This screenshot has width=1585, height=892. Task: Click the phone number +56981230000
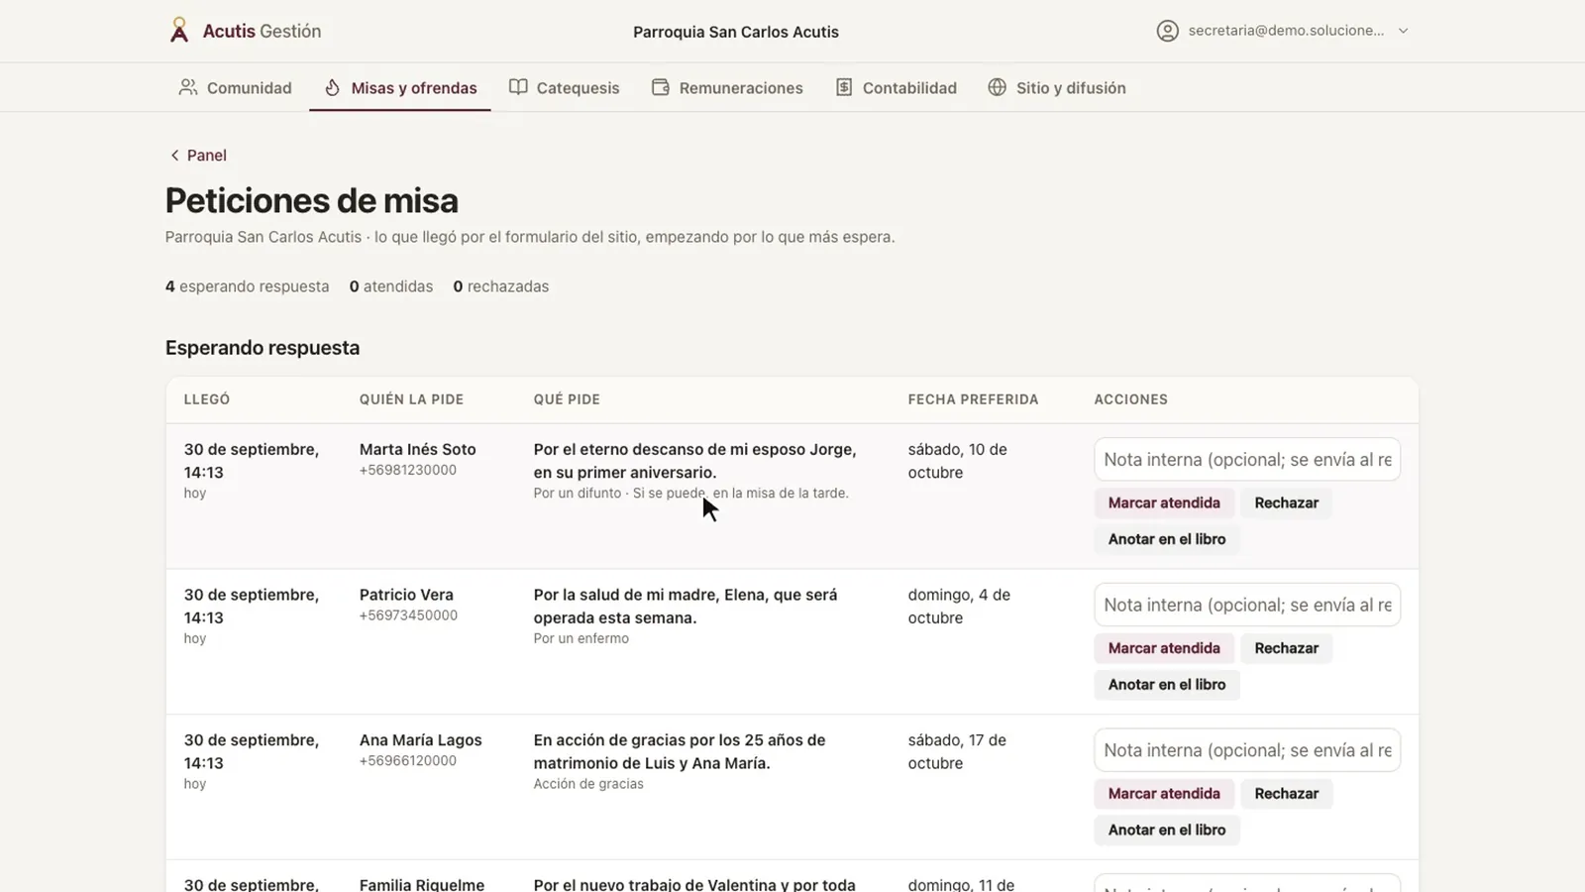tap(408, 470)
